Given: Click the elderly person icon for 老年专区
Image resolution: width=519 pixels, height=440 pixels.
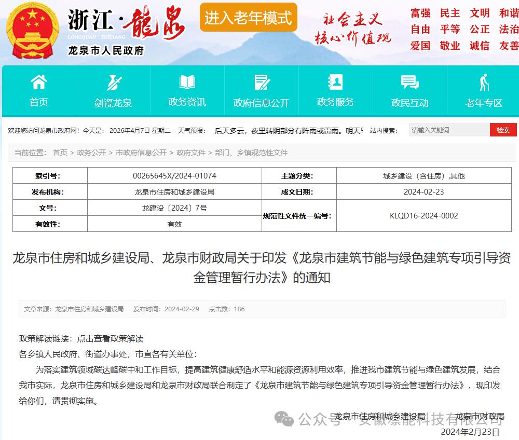Looking at the screenshot, I should point(484,82).
